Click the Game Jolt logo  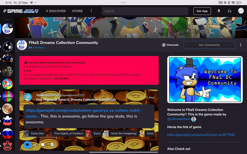21,11
